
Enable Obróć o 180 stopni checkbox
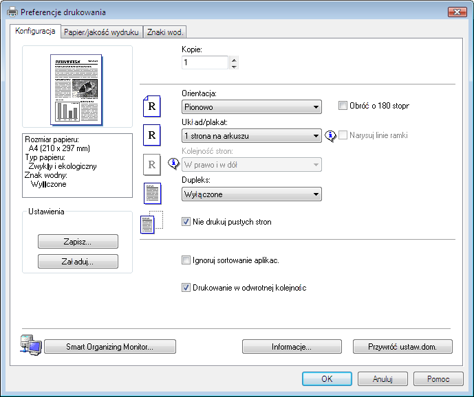tap(343, 106)
